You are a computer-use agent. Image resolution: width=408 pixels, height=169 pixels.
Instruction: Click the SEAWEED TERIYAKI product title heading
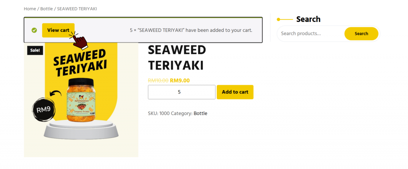point(177,58)
